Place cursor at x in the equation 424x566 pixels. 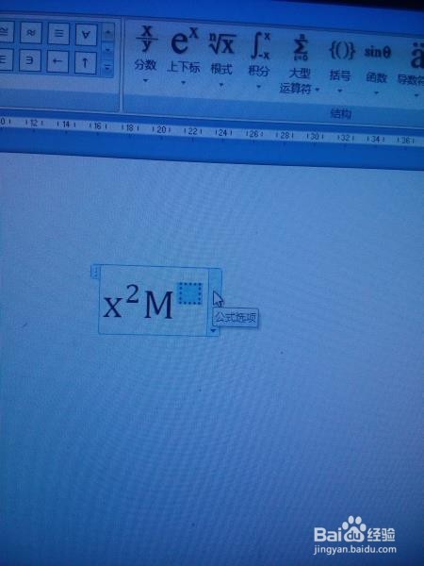(x=112, y=308)
